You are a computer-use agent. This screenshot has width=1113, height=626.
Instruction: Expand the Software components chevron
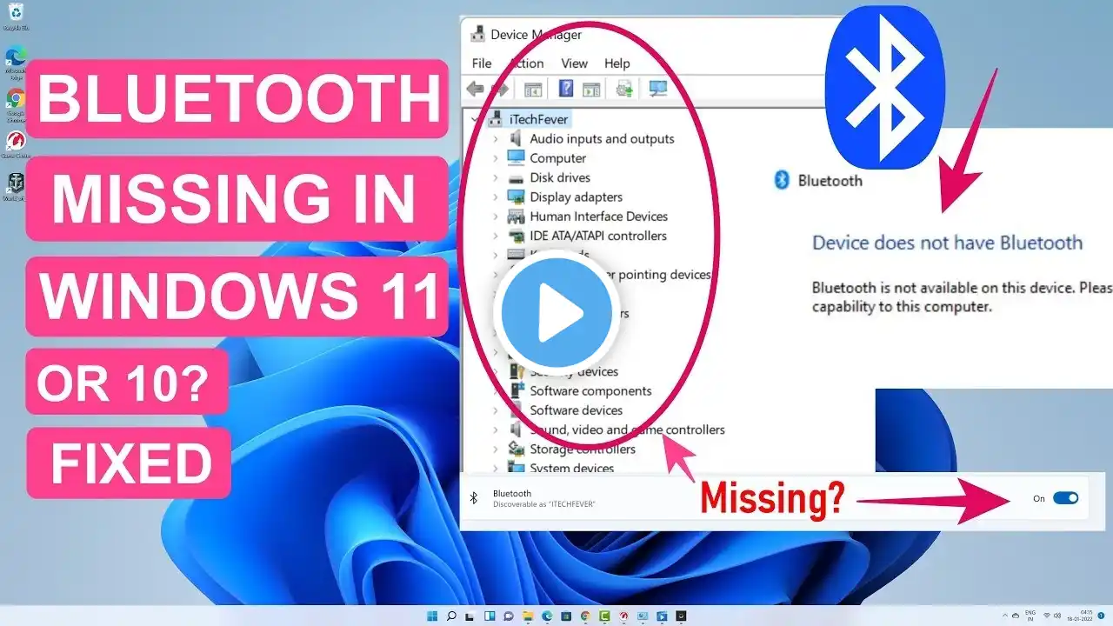(496, 391)
